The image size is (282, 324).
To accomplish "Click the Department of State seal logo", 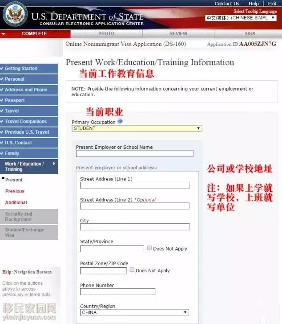I will point(15,15).
